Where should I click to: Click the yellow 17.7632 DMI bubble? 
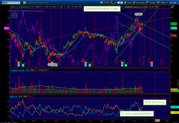[x=175, y=112]
